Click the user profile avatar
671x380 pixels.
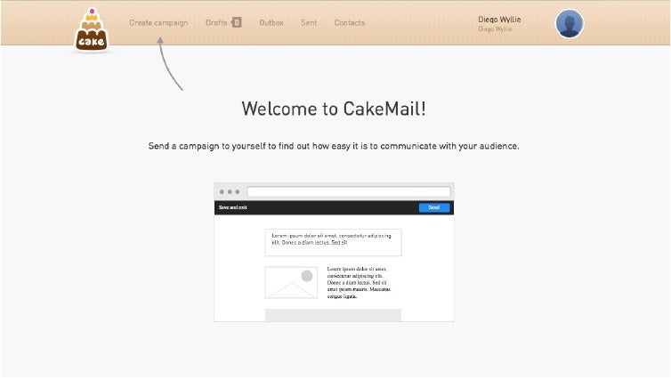[x=570, y=23]
